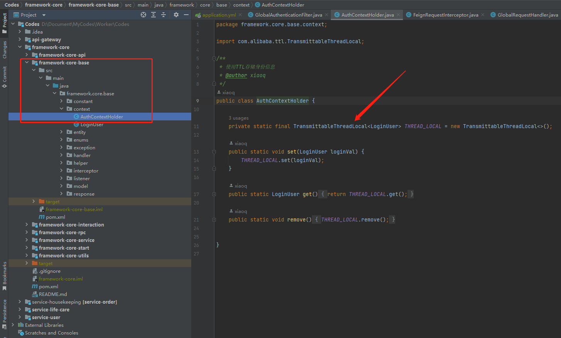The width and height of the screenshot is (561, 338).
Task: Close the FeignRequestInterceptor.java tab
Action: coord(483,15)
